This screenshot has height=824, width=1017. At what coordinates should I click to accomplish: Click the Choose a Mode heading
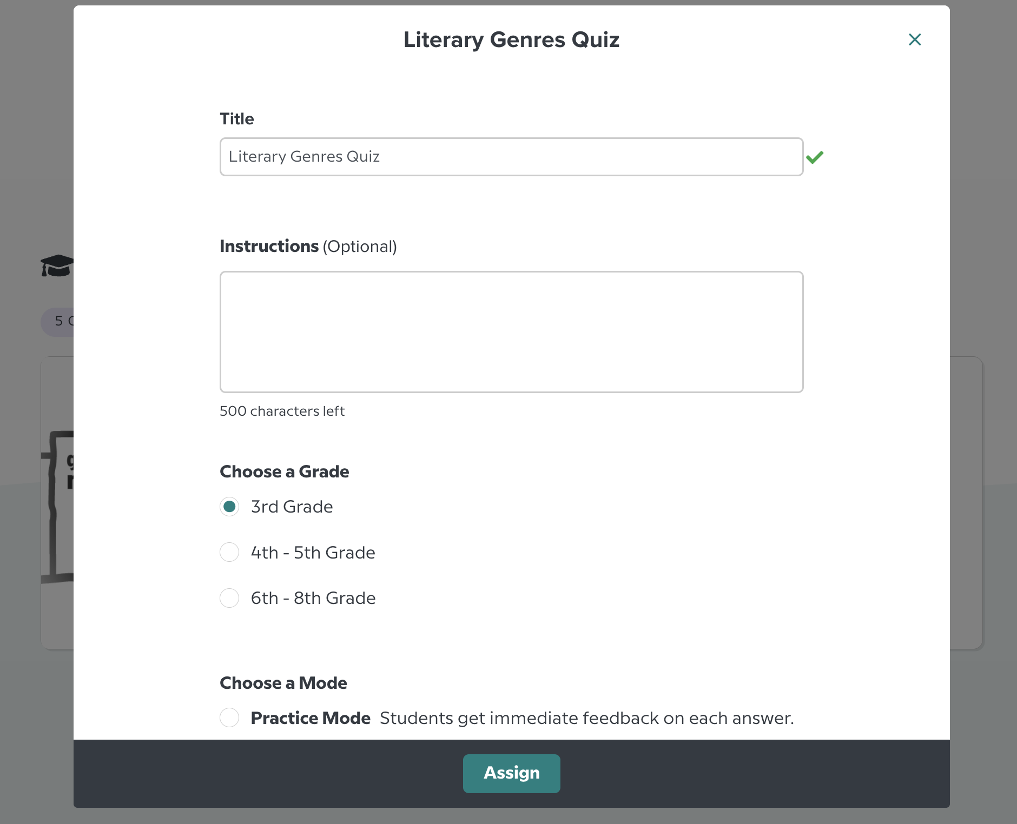[x=283, y=683]
